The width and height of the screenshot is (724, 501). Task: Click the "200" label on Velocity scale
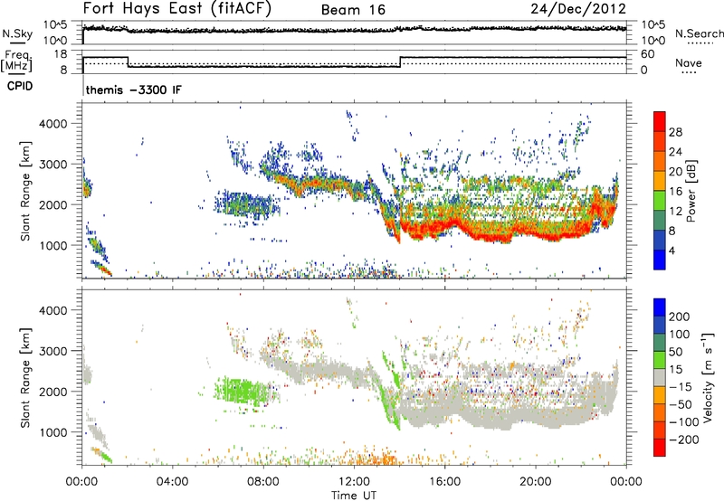point(680,317)
